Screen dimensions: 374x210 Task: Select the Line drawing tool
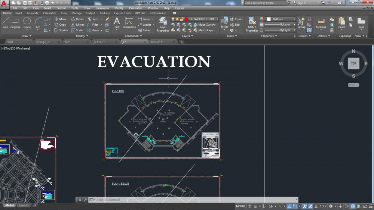(5, 23)
